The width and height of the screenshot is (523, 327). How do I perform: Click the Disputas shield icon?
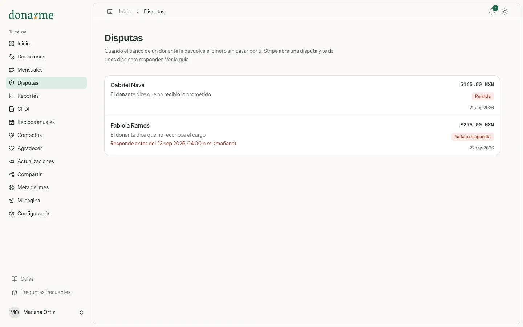[12, 83]
